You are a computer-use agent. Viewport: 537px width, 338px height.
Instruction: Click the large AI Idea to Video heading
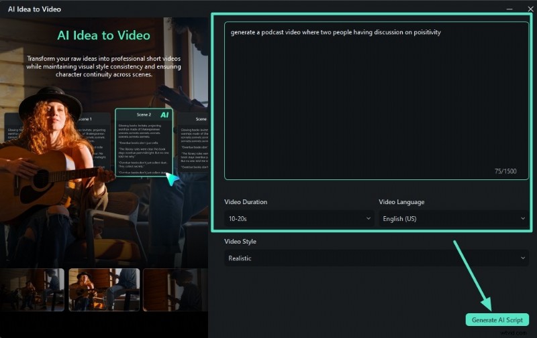tap(103, 35)
